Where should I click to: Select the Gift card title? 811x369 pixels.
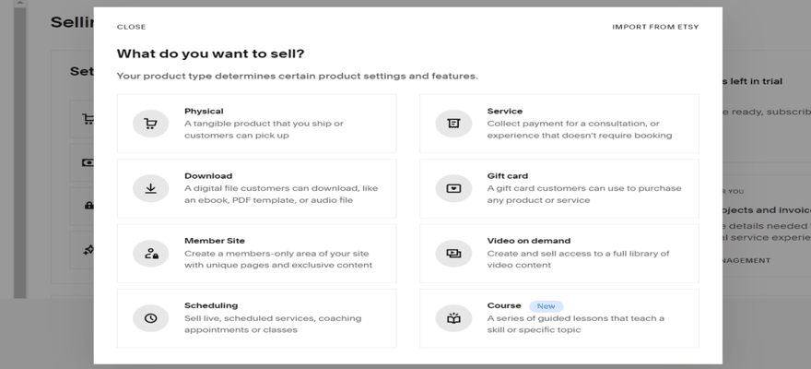509,175
